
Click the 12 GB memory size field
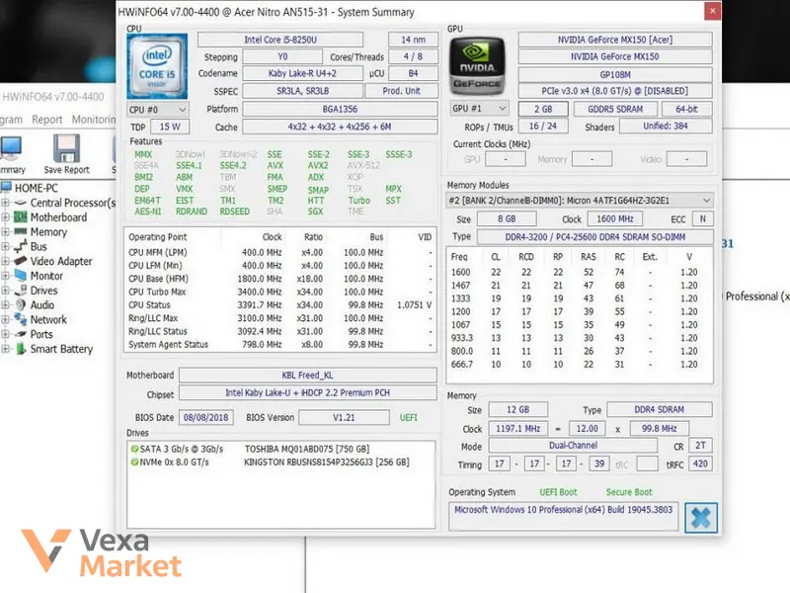click(517, 409)
